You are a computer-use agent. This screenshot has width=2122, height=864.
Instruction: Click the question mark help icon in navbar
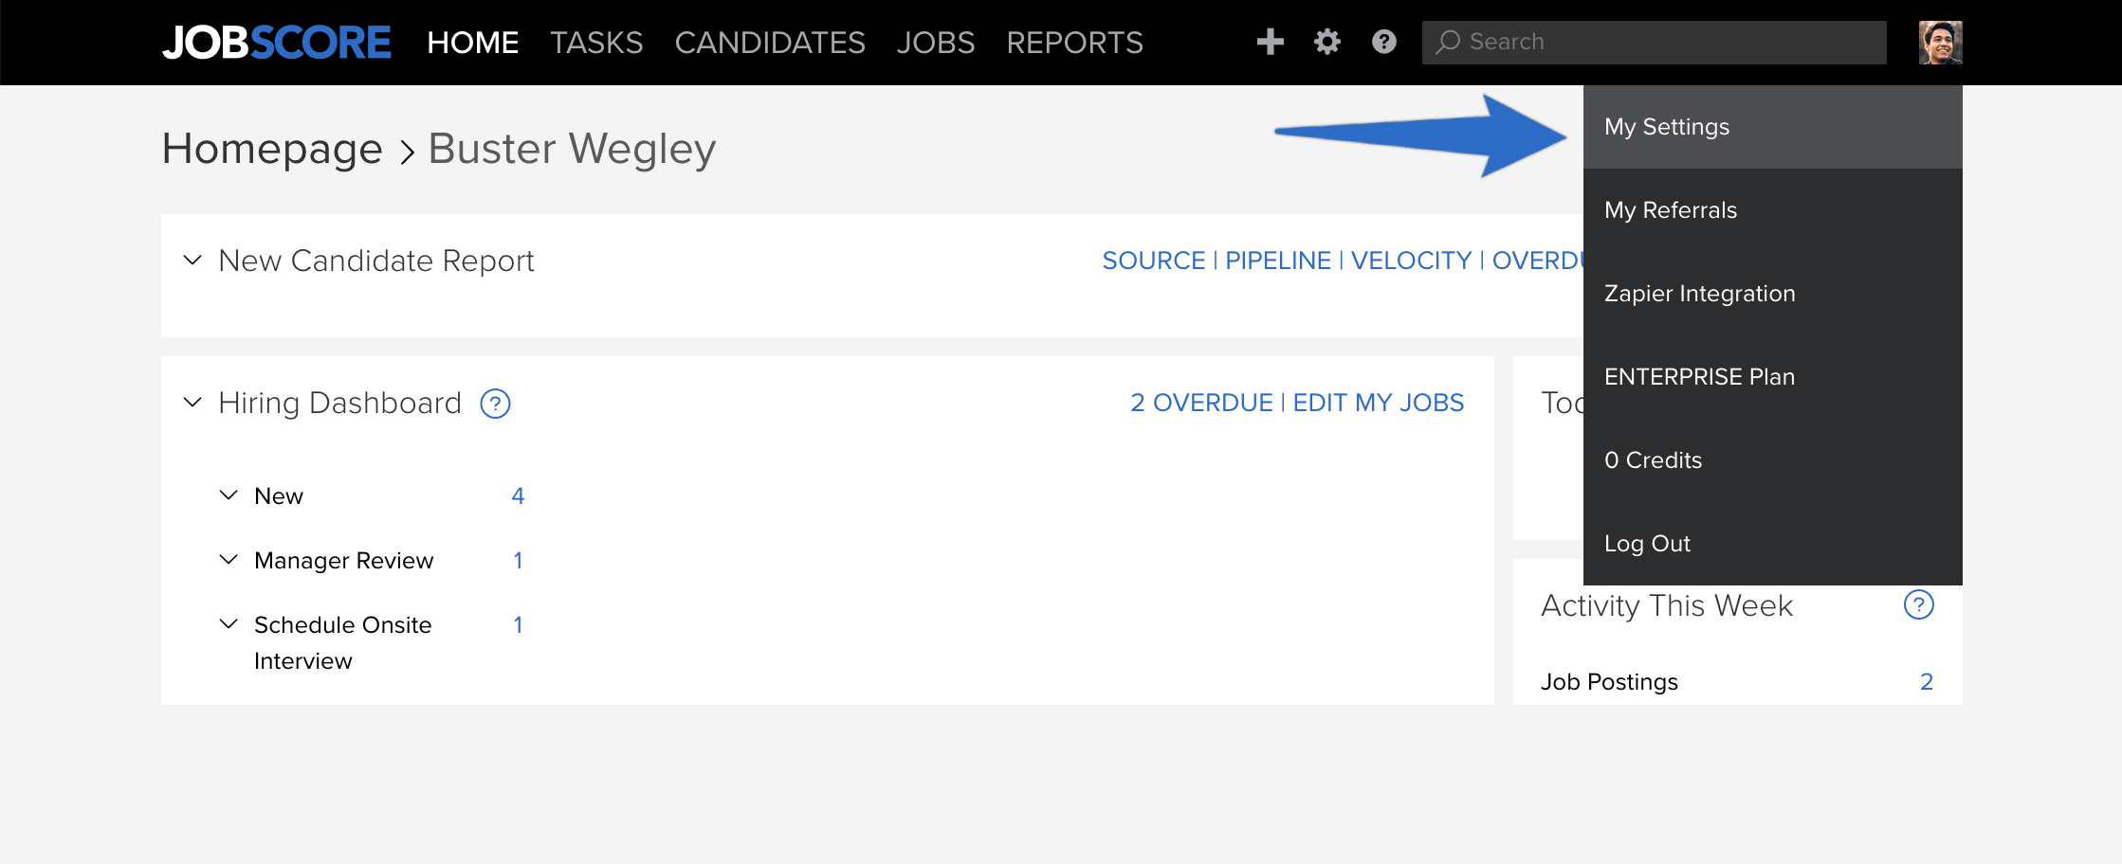pos(1384,42)
